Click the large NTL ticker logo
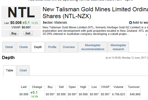 point(21,12)
